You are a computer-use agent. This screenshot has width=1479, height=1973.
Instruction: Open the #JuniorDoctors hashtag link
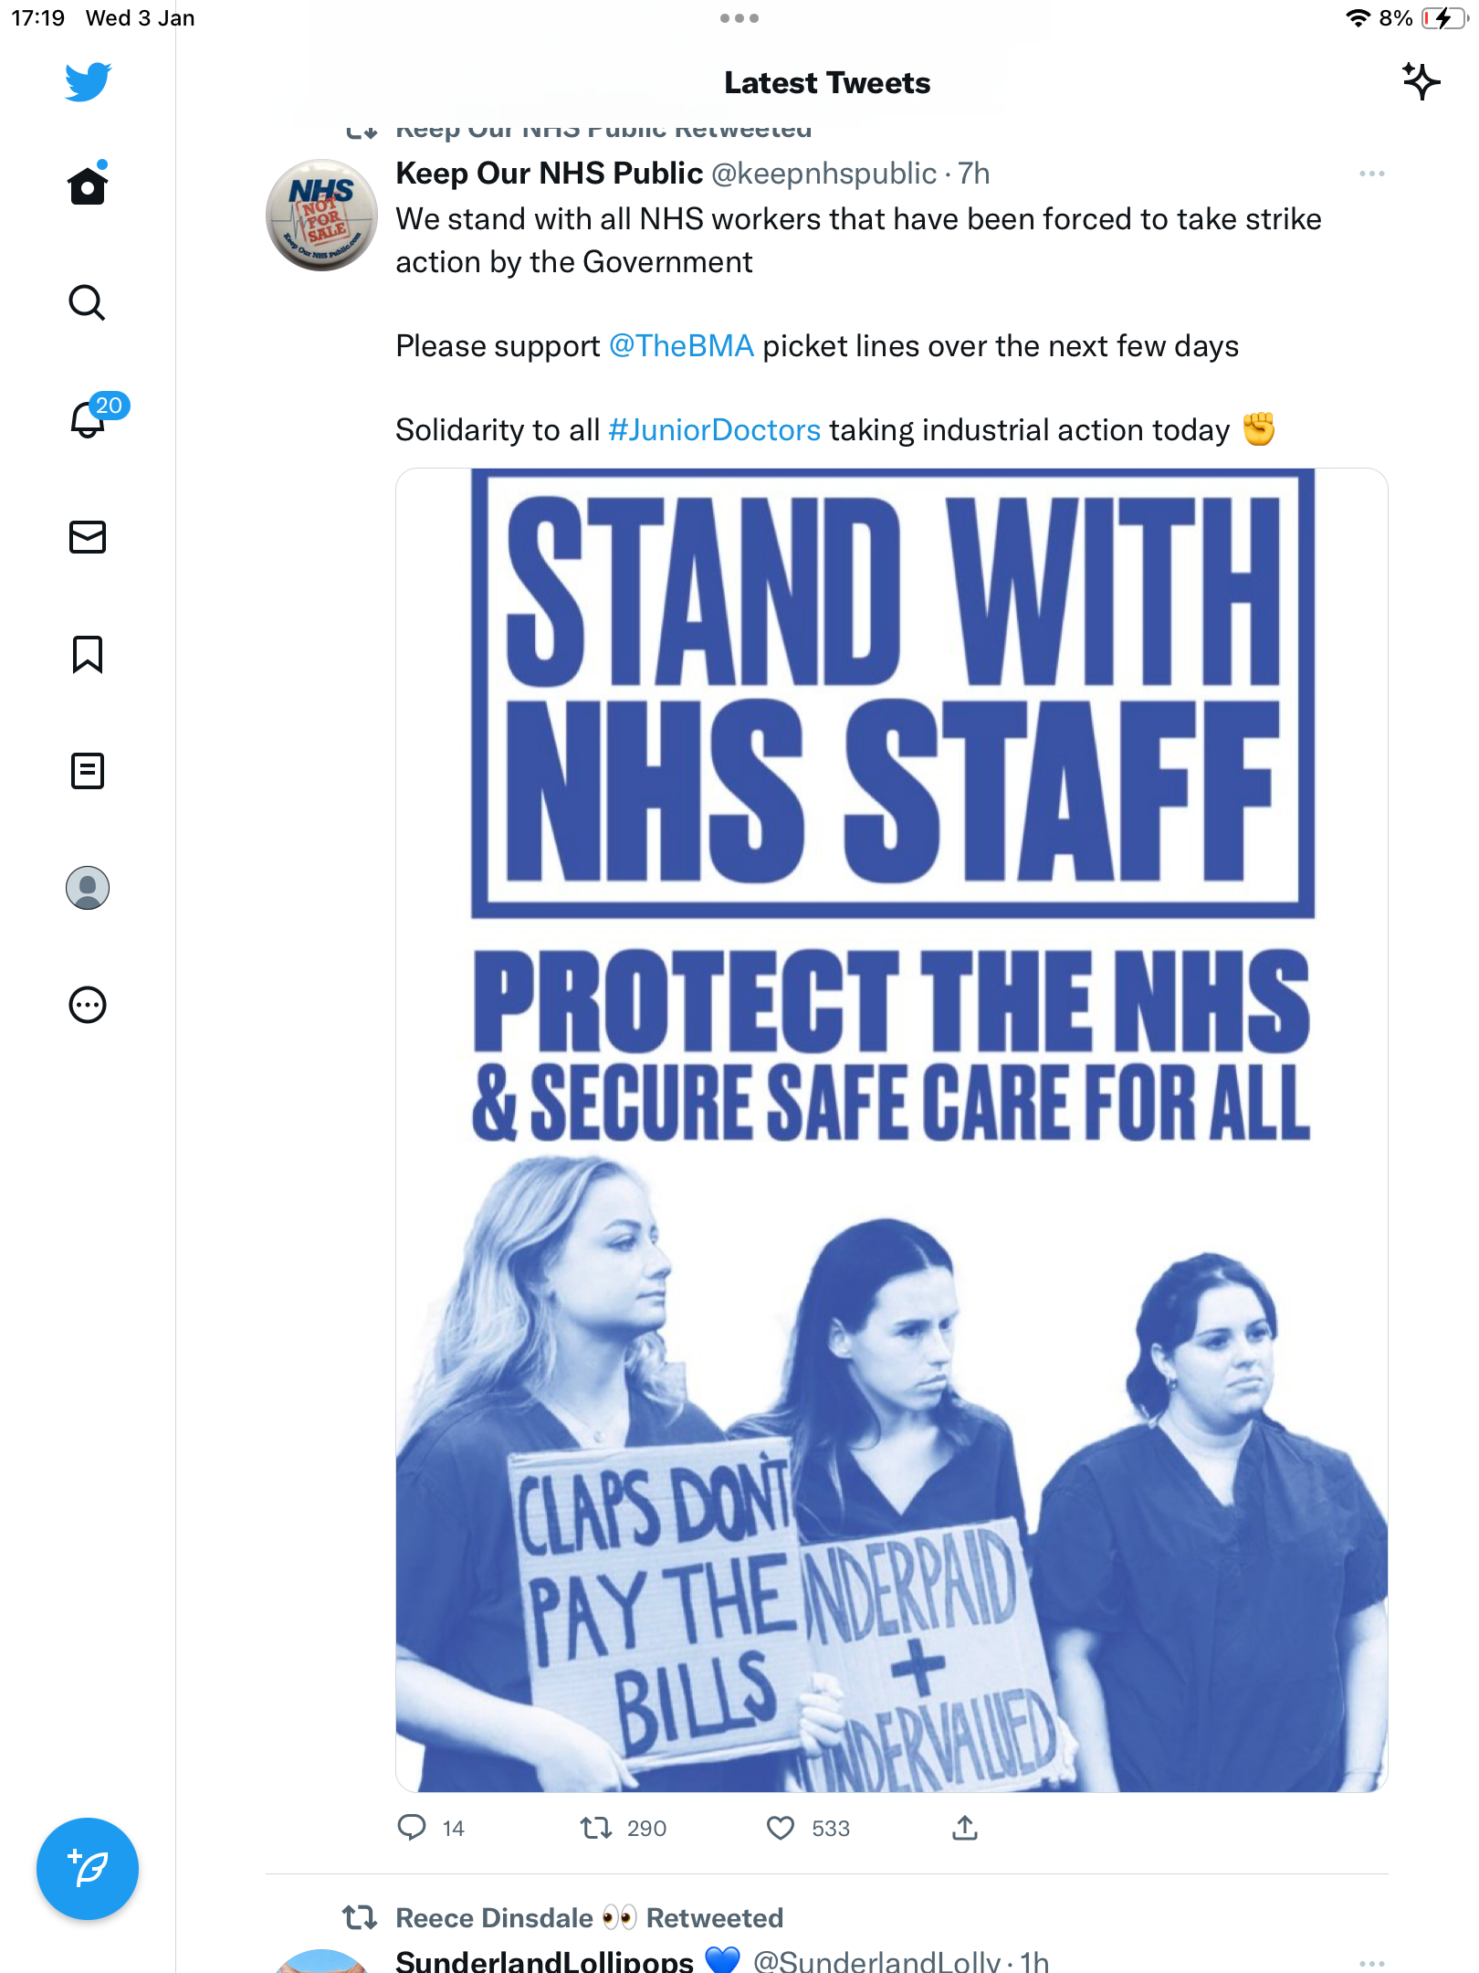pyautogui.click(x=715, y=430)
